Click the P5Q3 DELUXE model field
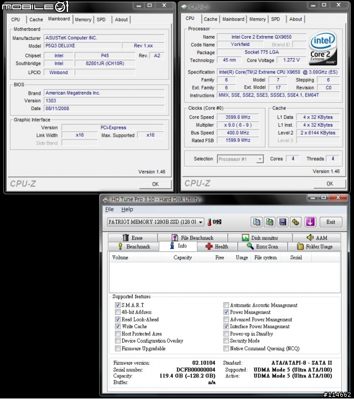 point(82,46)
